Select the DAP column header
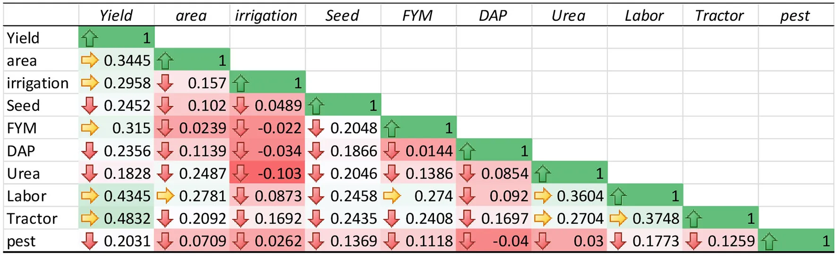The width and height of the screenshot is (837, 256). (x=493, y=16)
